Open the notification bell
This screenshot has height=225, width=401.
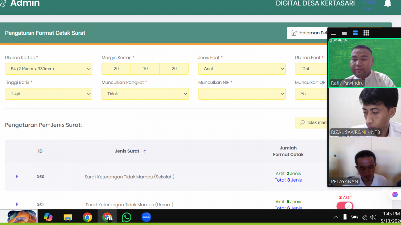[388, 3]
